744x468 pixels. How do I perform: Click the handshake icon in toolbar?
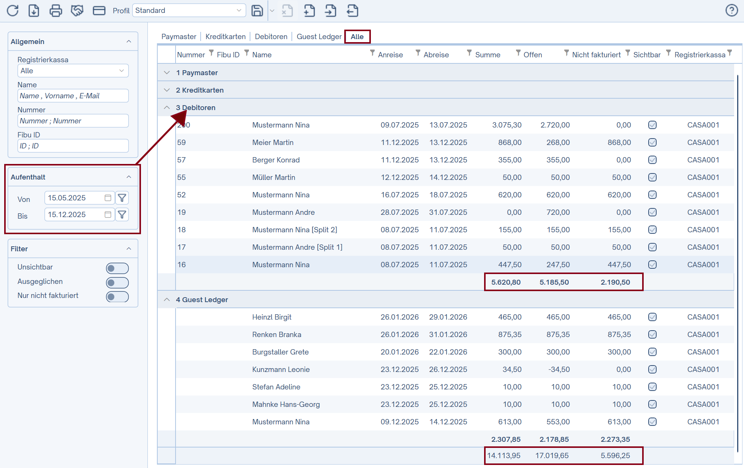(77, 11)
